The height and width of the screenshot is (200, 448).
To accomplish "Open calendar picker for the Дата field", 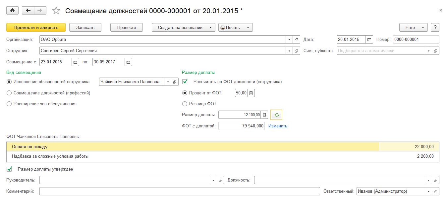I will point(369,40).
